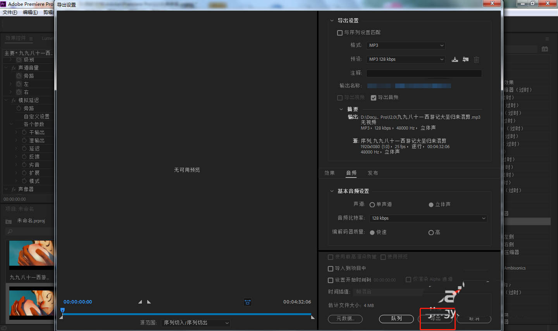
Task: Click the blue 输出名称 file link
Action: 409,86
